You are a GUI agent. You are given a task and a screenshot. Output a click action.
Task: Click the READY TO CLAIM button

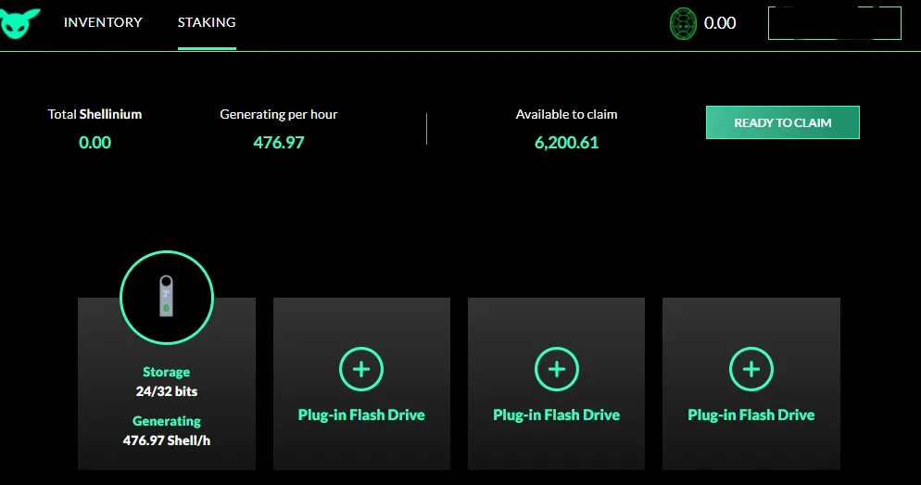[x=782, y=122]
